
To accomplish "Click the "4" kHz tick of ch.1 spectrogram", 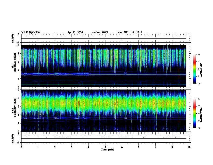I will (x=19, y=70).
